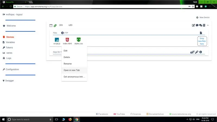The height and width of the screenshot is (122, 217).
Task: Open Swagger in the sidebar
Action: tap(8, 81)
